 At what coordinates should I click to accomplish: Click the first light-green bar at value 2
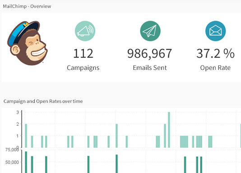pos(26,136)
